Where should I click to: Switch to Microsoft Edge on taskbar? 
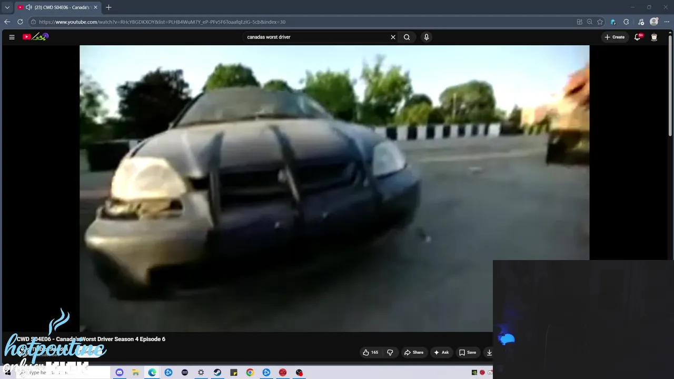coord(152,372)
